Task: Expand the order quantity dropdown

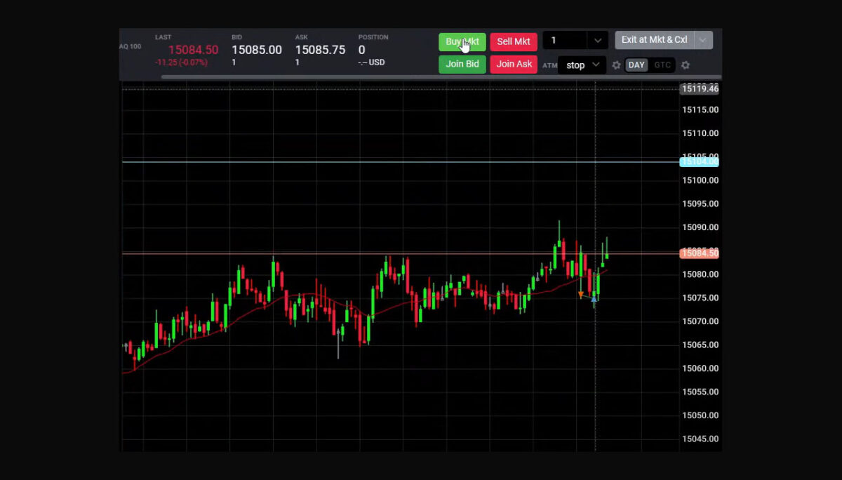Action: (597, 40)
